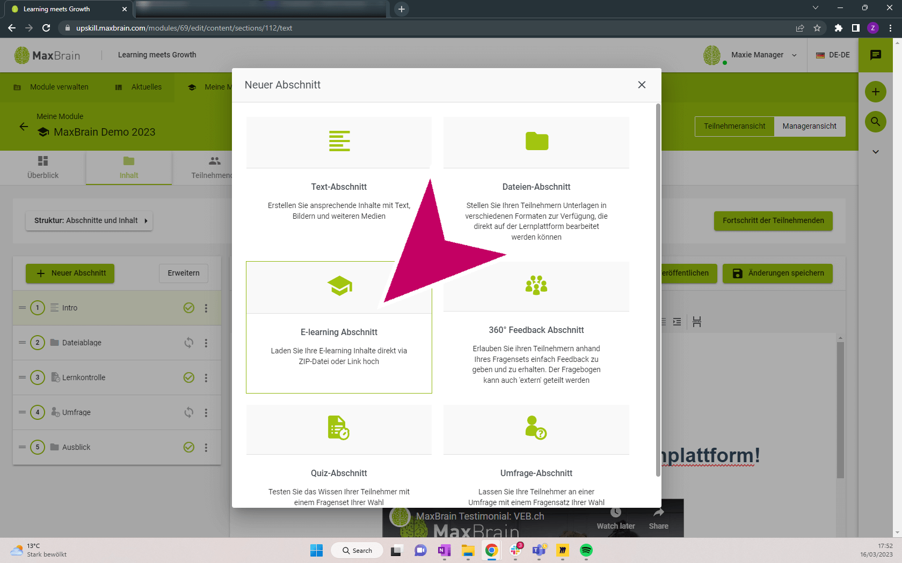Screen dimensions: 902x563
Task: Open the Umfrage section row
Action: pyautogui.click(x=117, y=412)
